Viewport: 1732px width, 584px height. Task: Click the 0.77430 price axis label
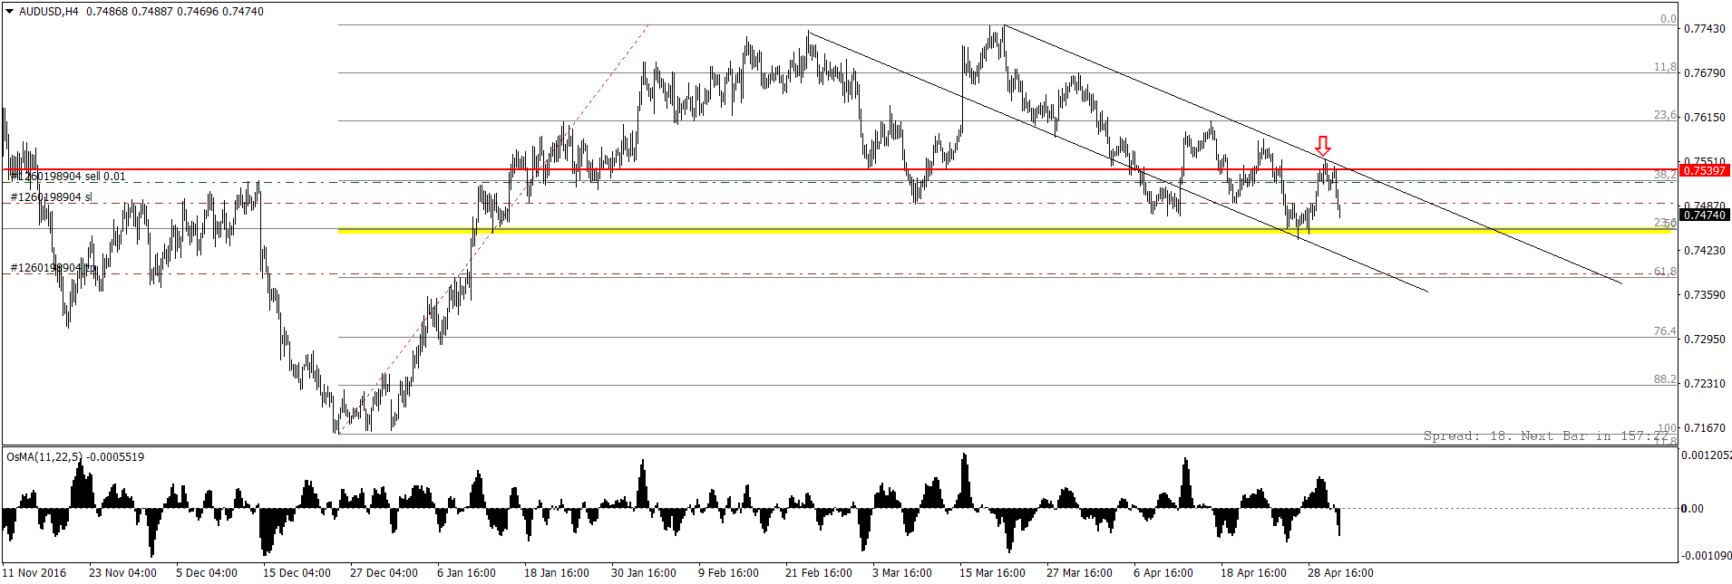click(1705, 29)
